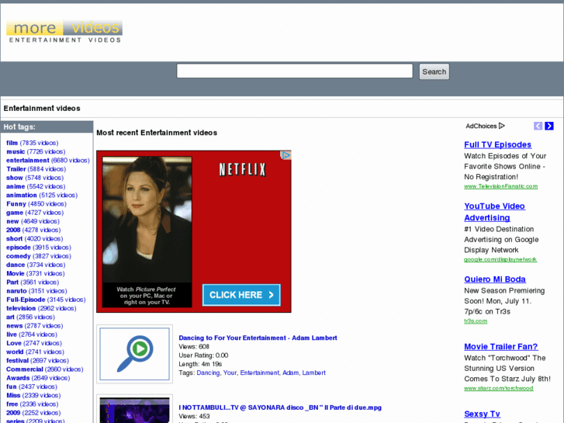The image size is (564, 423).
Task: Visit www.starz.com/torchwood ad URL
Action: pyautogui.click(x=499, y=388)
